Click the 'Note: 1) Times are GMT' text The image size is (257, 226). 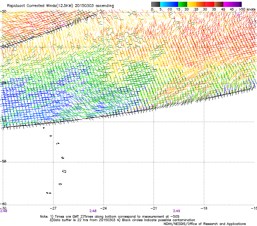[x=59, y=217]
